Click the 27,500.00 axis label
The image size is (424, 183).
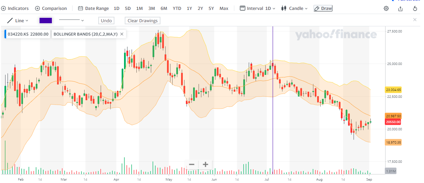point(394,31)
